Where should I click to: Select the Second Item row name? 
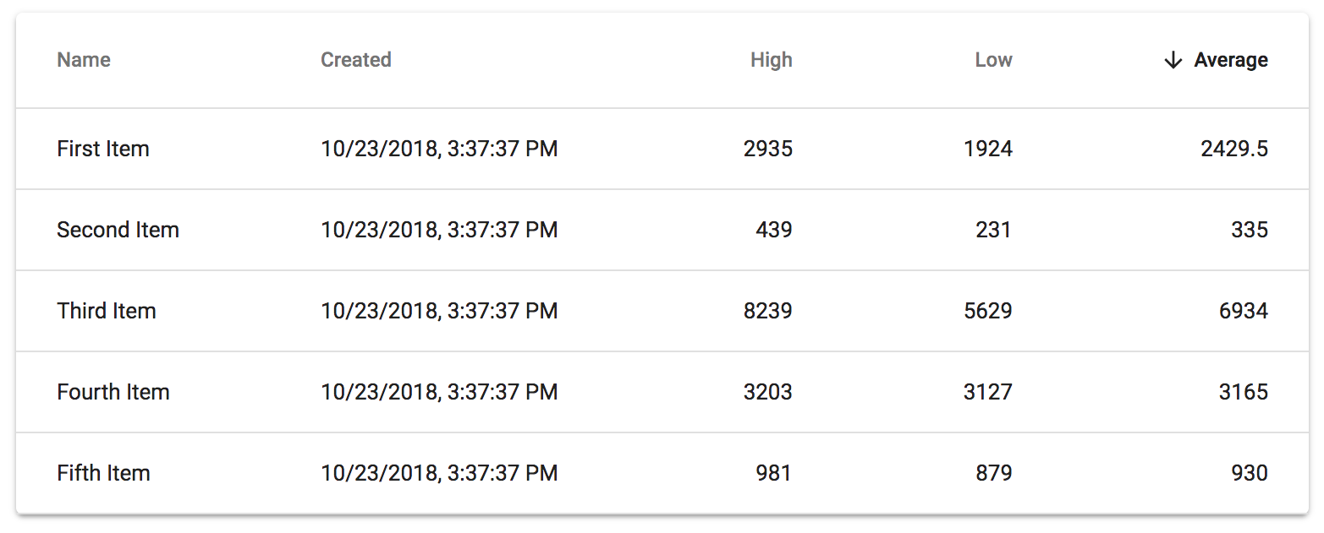click(118, 230)
